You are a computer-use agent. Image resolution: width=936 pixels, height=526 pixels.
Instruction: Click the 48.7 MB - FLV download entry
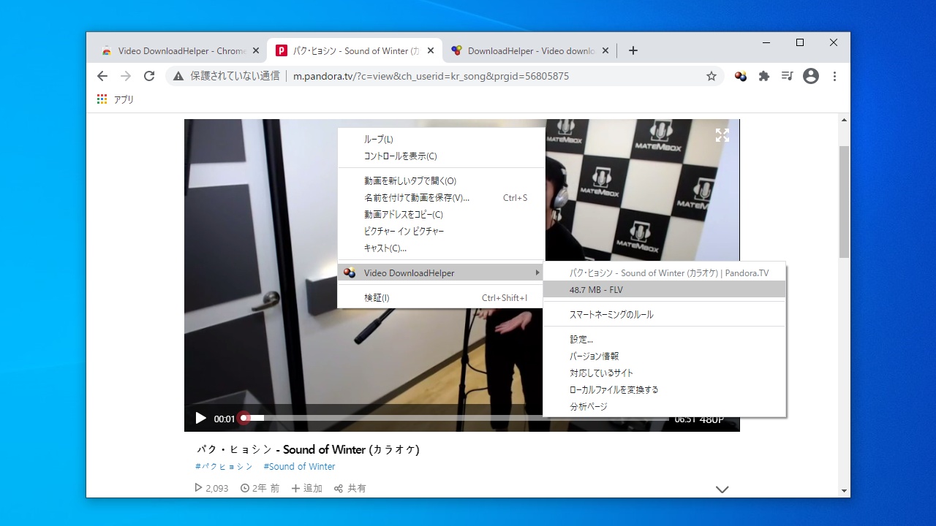click(665, 290)
